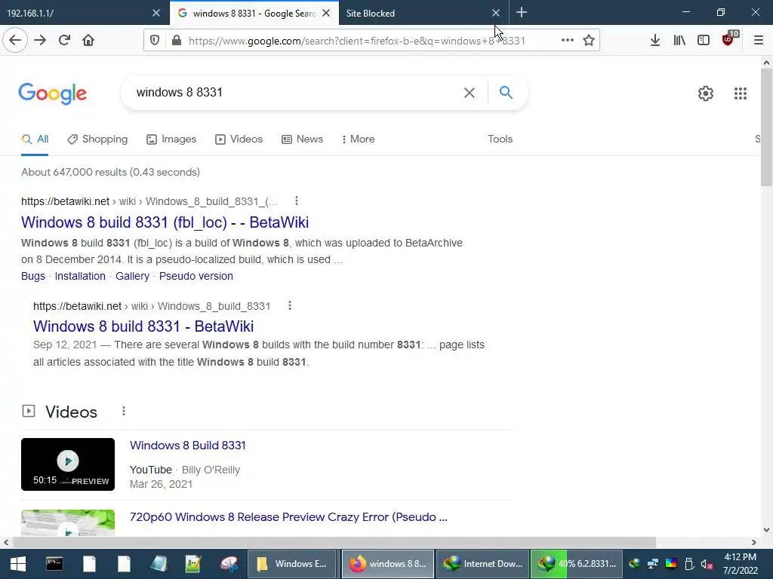Expand the More search categories menu

pos(359,139)
